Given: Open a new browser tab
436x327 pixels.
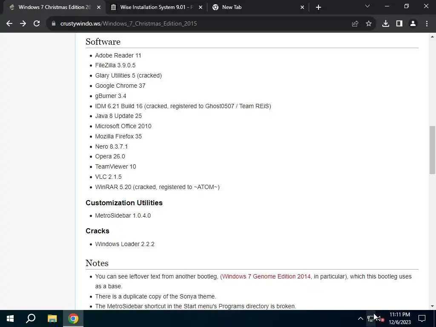Looking at the screenshot, I should pos(318,7).
